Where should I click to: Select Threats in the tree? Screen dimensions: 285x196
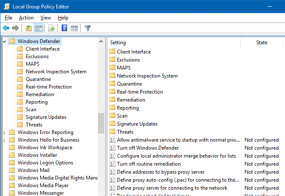pyautogui.click(x=34, y=125)
